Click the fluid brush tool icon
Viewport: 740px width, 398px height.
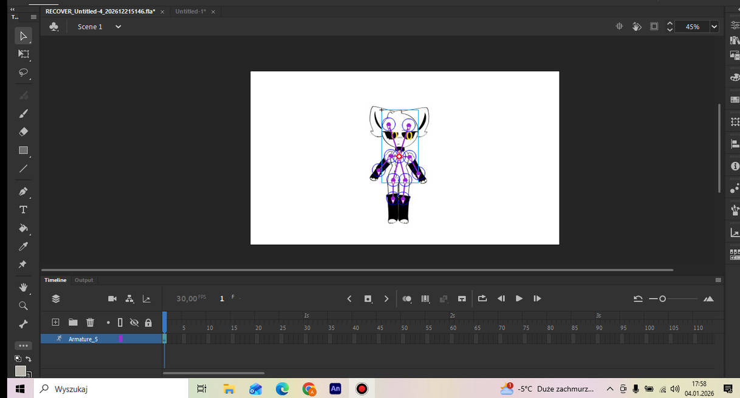tap(23, 95)
